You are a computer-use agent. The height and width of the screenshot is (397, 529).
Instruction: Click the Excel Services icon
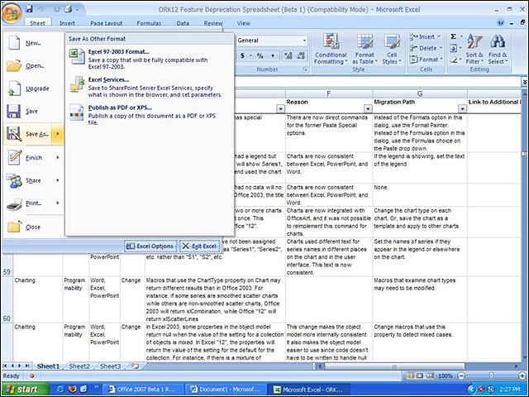77,84
